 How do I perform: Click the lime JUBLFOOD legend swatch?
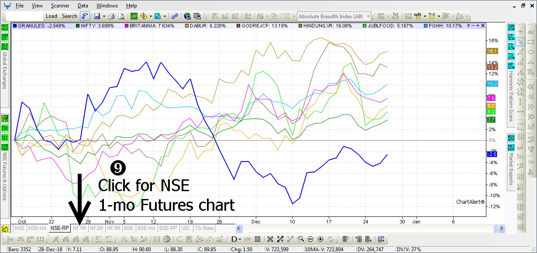pos(365,26)
